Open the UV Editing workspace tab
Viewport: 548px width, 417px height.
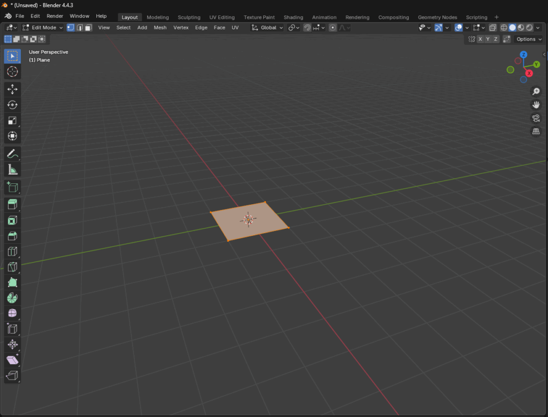pyautogui.click(x=222, y=17)
